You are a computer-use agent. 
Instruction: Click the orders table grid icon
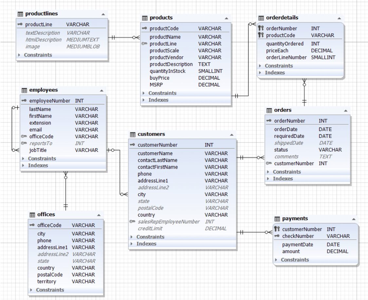click(x=269, y=110)
